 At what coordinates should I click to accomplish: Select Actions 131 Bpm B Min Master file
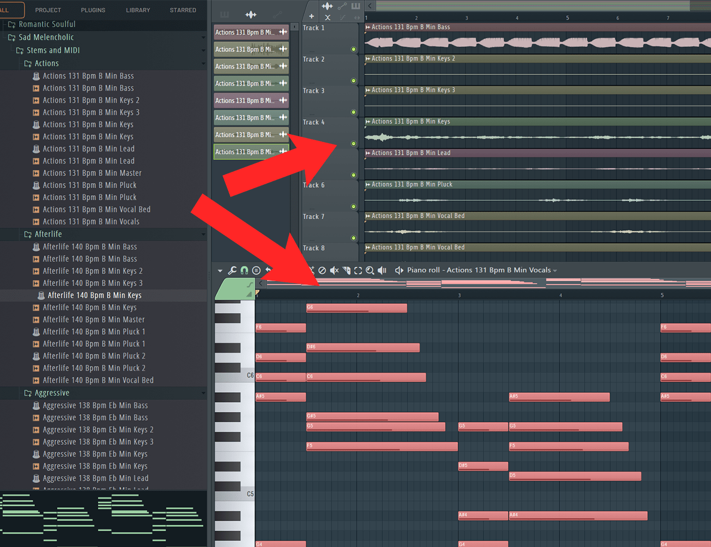[x=92, y=173]
